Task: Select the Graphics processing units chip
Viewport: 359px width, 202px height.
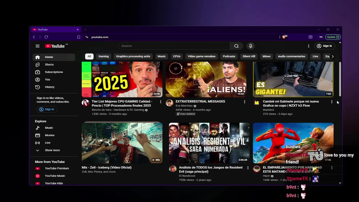Action: pos(133,56)
